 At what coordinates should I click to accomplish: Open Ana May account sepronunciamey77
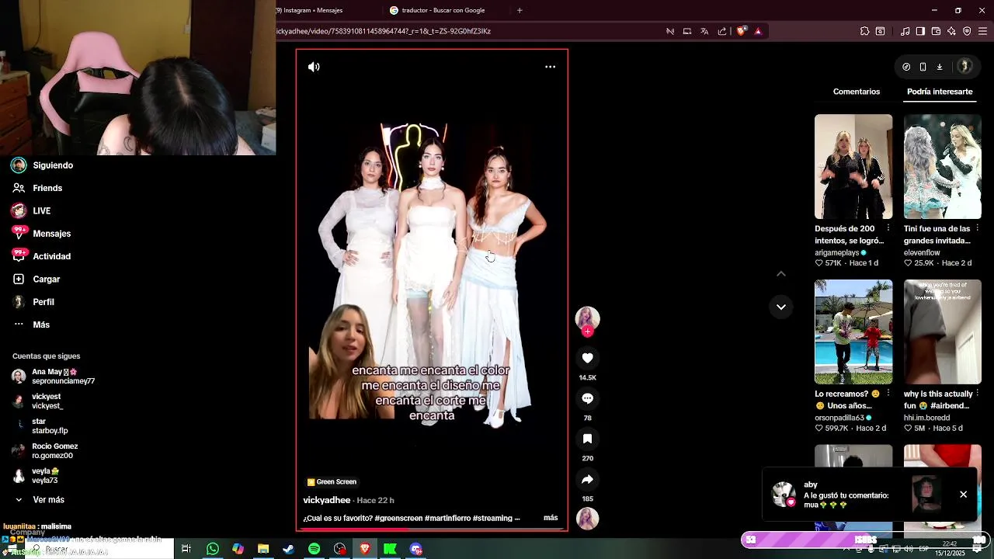54,377
